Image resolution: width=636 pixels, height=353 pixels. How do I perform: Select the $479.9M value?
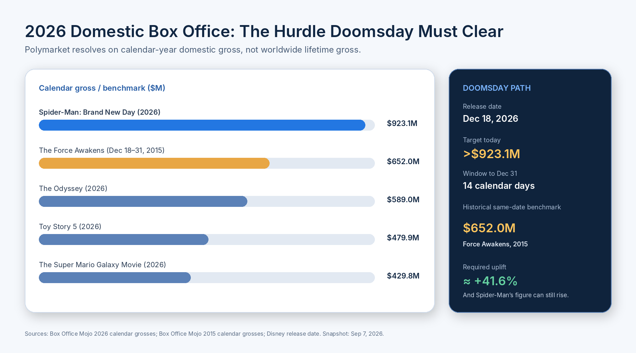(x=403, y=238)
